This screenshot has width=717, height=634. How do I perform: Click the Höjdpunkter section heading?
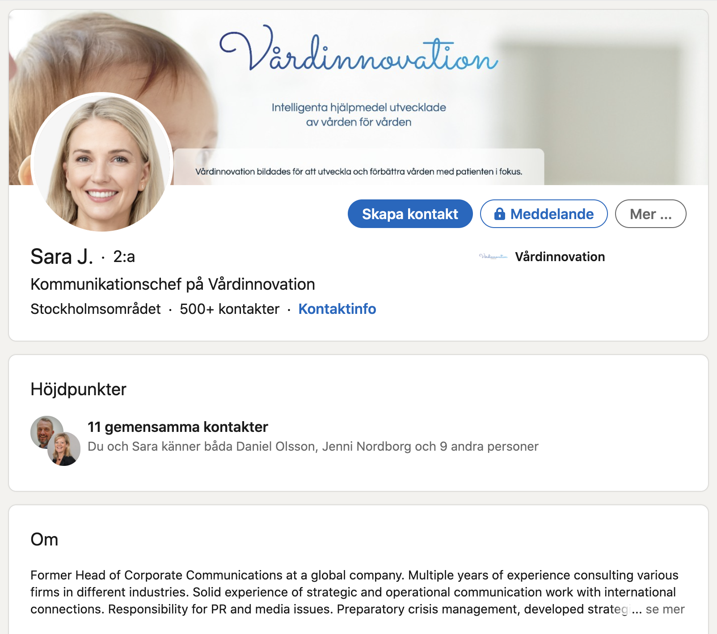[78, 389]
